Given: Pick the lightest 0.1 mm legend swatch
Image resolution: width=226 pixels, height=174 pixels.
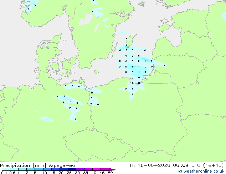Looking at the screenshot, I should [6, 169].
